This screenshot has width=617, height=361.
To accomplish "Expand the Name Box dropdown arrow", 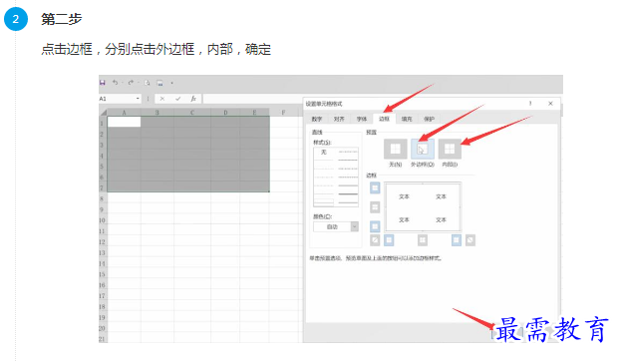I will [x=138, y=99].
